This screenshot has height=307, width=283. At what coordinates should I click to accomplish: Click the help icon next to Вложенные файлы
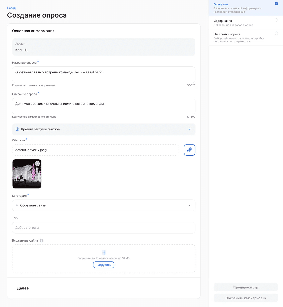point(41,240)
